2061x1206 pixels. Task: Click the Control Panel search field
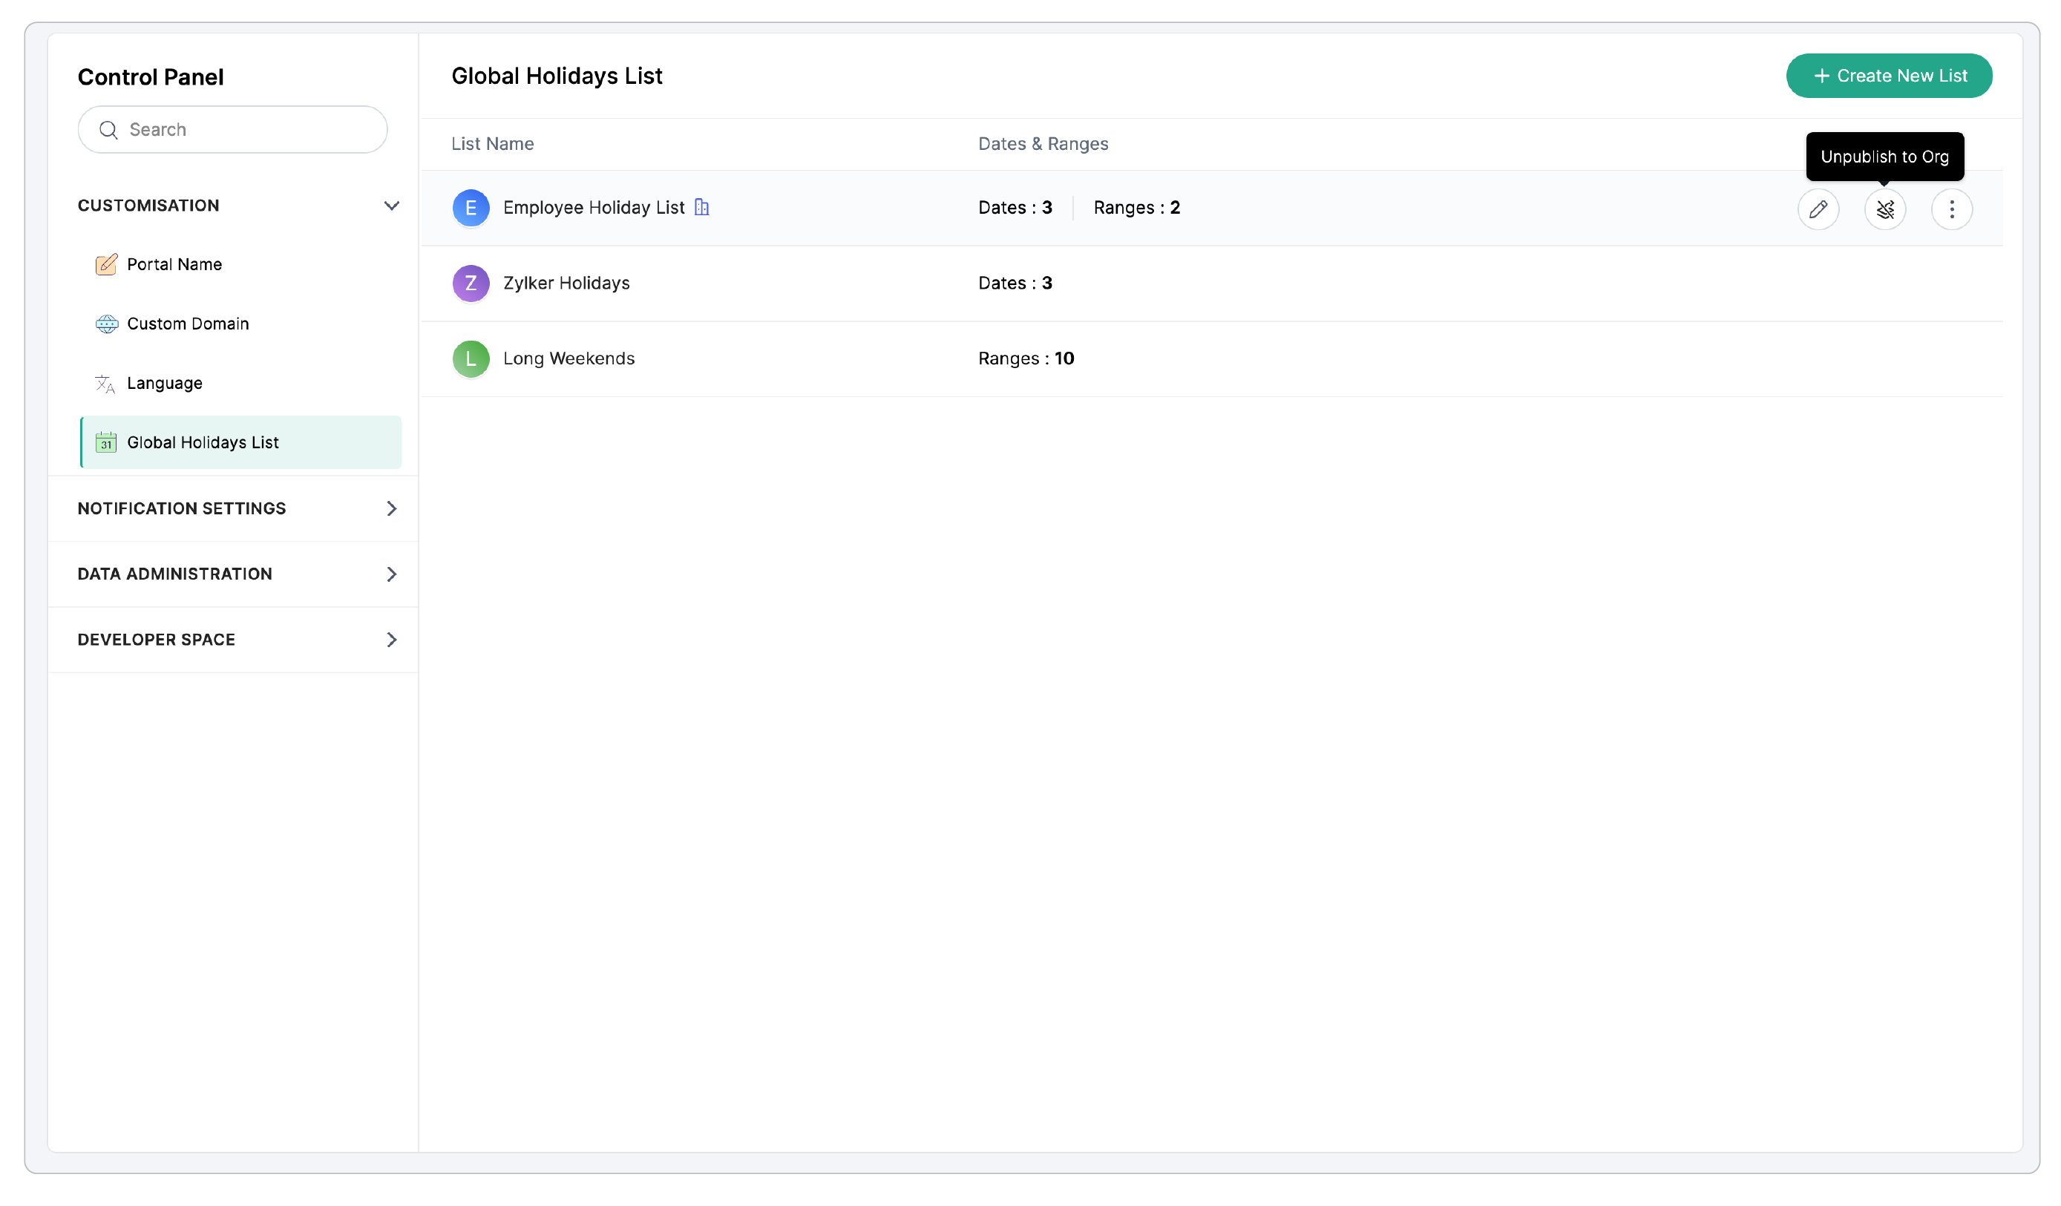246,129
